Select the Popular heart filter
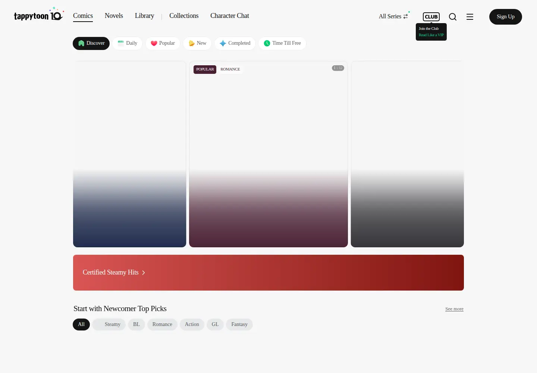The width and height of the screenshot is (537, 373). (163, 43)
